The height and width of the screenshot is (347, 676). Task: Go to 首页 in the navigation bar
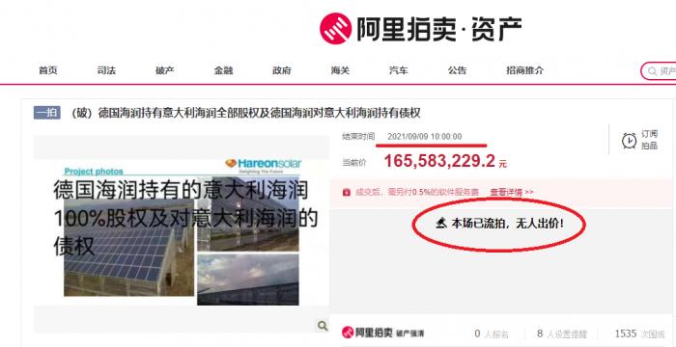48,70
